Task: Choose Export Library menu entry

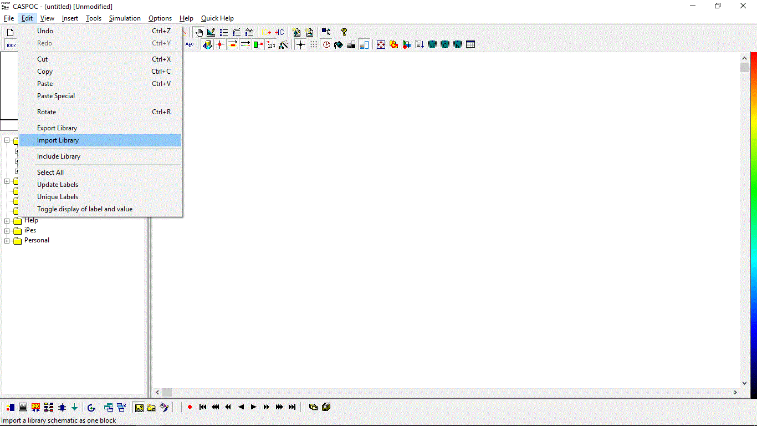Action: point(100,128)
